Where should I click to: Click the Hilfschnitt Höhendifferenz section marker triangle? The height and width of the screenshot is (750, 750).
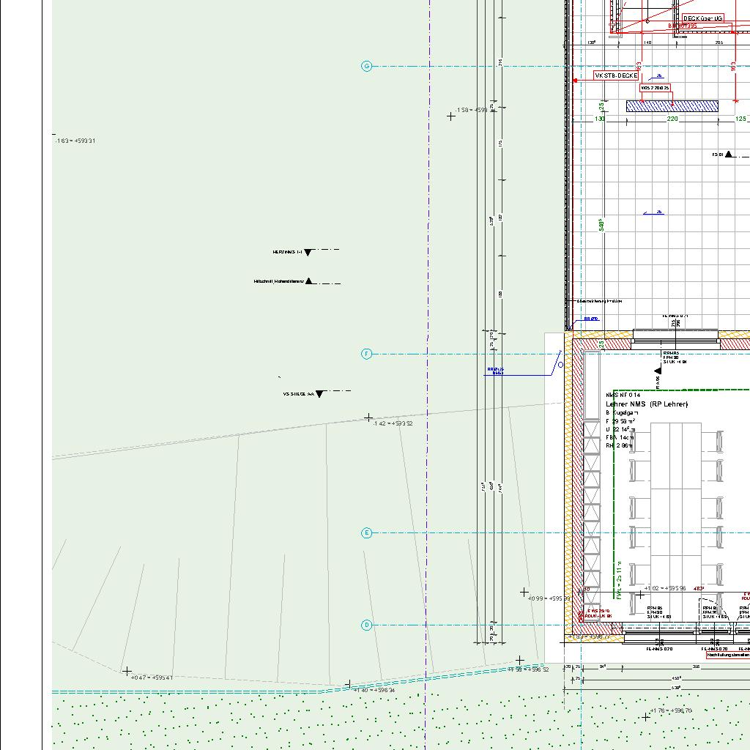point(309,281)
